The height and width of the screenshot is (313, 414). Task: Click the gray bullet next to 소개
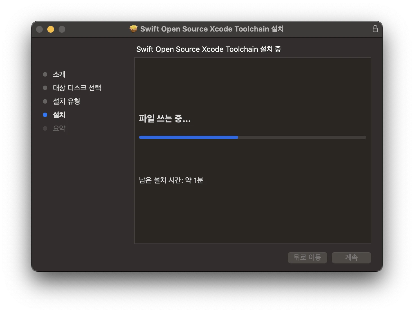pos(45,74)
